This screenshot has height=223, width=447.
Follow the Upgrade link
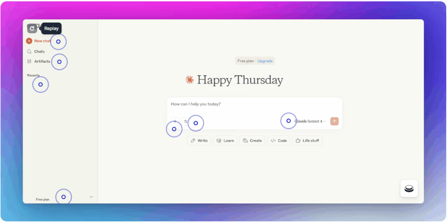(265, 61)
